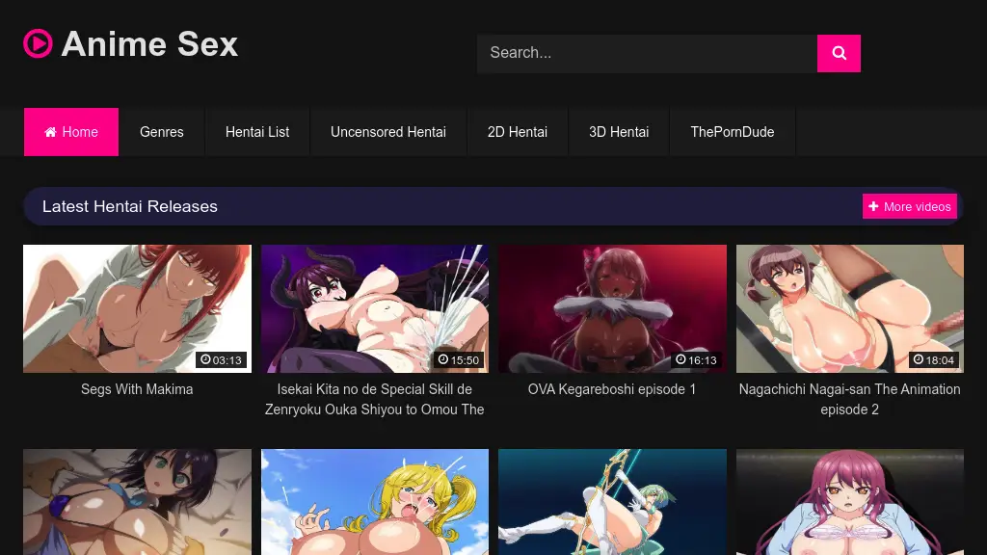The height and width of the screenshot is (555, 987).
Task: Select the Uncensored Hentai nav item
Action: (x=387, y=132)
